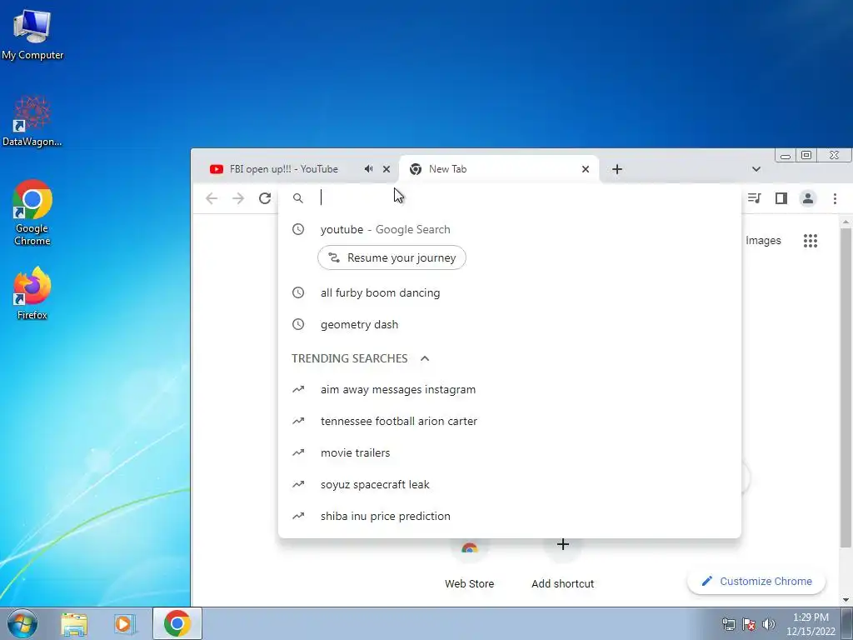Click Resume your journey chip
This screenshot has height=640, width=853.
pos(392,257)
